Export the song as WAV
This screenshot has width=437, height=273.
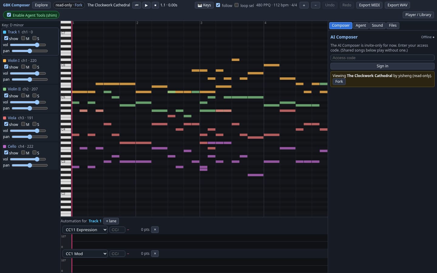397,5
